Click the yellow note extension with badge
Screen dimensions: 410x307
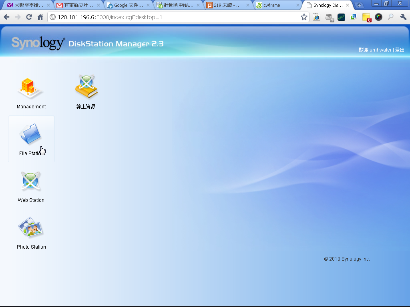pyautogui.click(x=367, y=18)
